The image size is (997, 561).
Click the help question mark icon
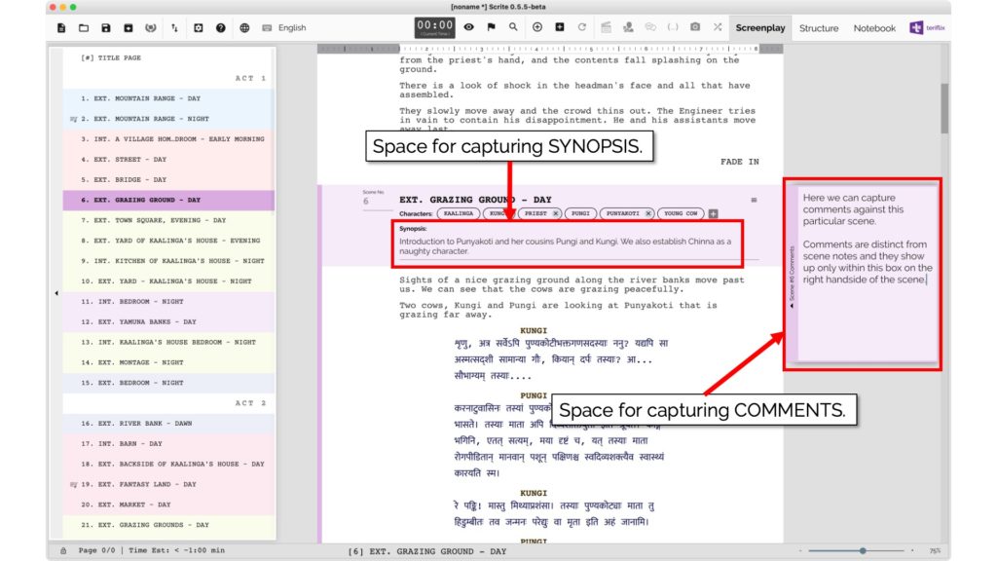(221, 28)
